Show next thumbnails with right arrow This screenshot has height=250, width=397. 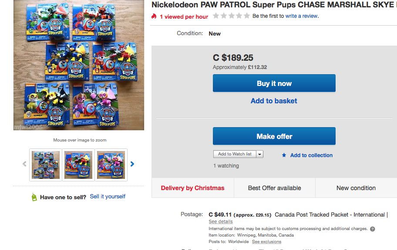pyautogui.click(x=132, y=164)
